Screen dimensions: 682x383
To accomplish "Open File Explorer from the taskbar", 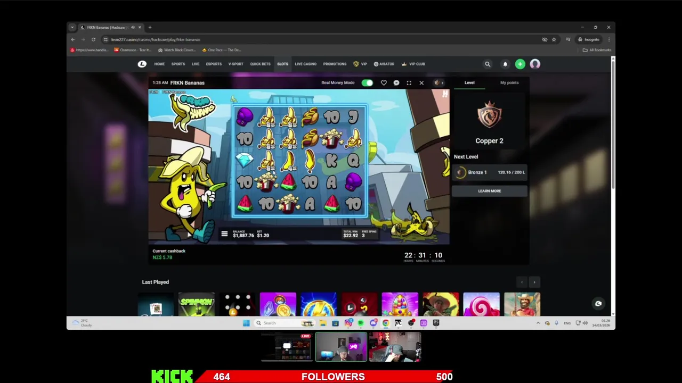I will pos(322,323).
